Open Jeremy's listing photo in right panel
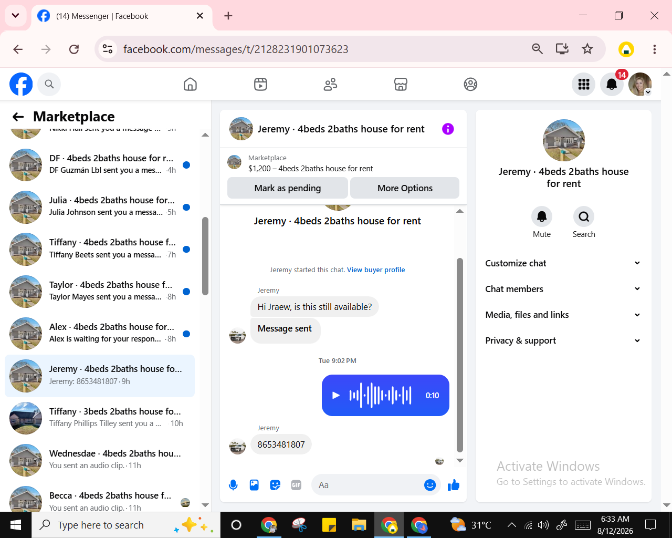 (x=564, y=140)
